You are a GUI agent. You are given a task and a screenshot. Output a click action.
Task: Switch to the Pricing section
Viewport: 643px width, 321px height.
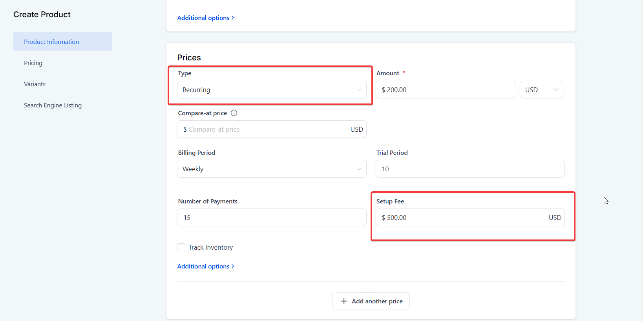(33, 63)
